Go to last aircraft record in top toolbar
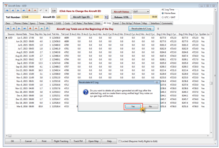The width and height of the screenshot is (219, 148). pos(24,10)
